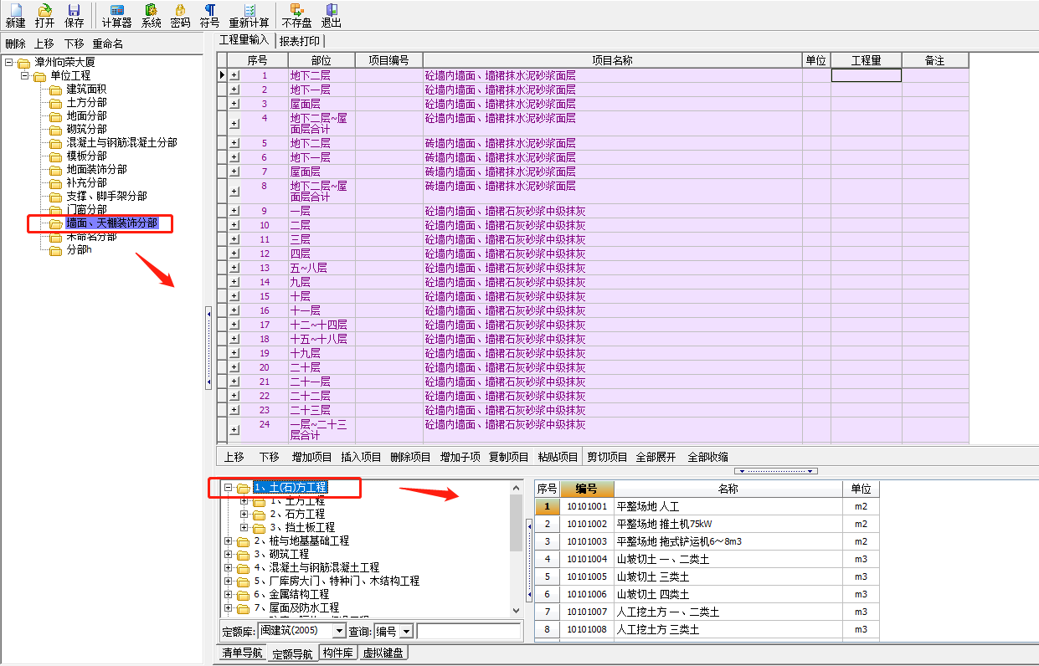Screen dimensions: 1039x666
Task: Open the 计算器 calculator tool
Action: click(x=116, y=10)
